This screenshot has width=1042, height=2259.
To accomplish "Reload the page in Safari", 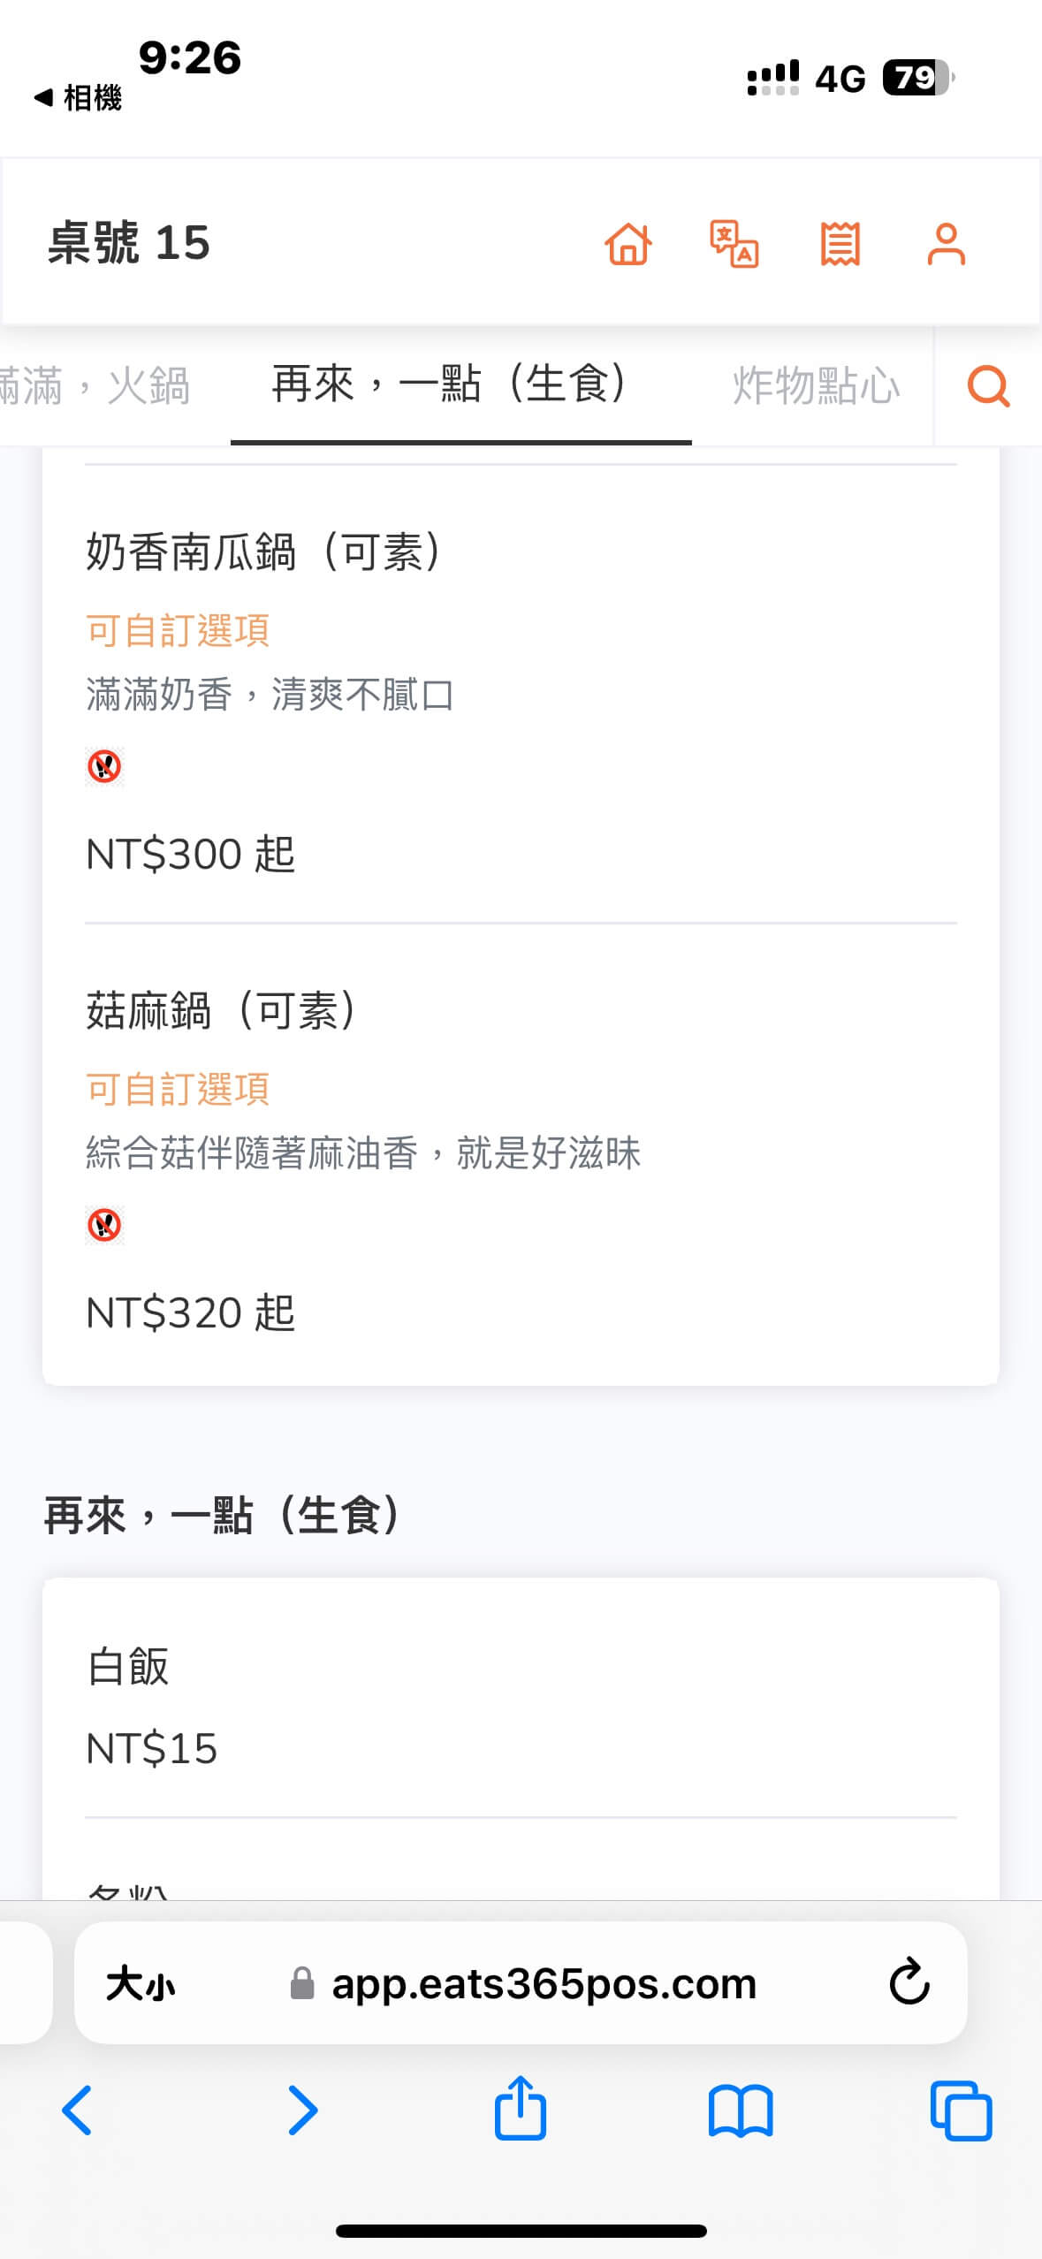I will (909, 1982).
